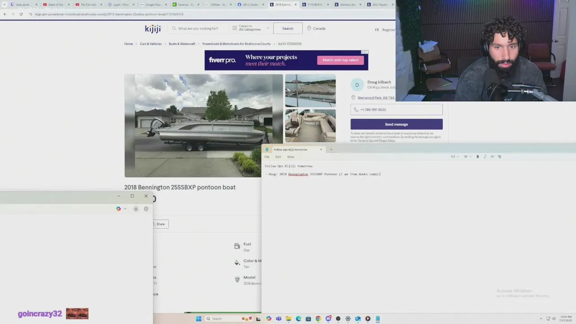Viewport: 576px width, 324px height.
Task: Clear formatting using Notepad toolbar icon
Action: 499,157
